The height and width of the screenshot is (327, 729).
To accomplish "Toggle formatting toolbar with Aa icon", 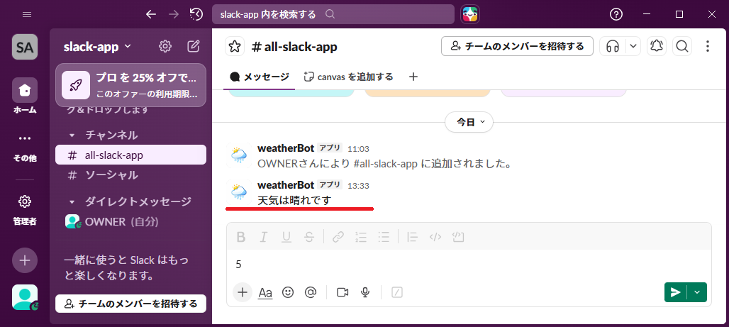I will click(265, 292).
